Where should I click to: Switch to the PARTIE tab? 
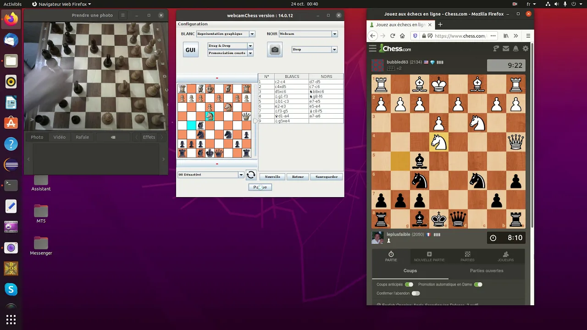pyautogui.click(x=391, y=257)
